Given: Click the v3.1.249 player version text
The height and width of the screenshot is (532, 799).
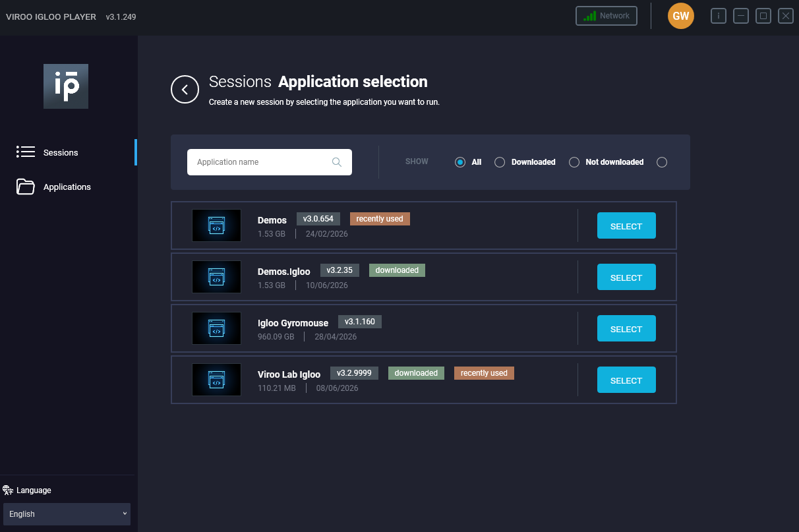Looking at the screenshot, I should click(121, 16).
